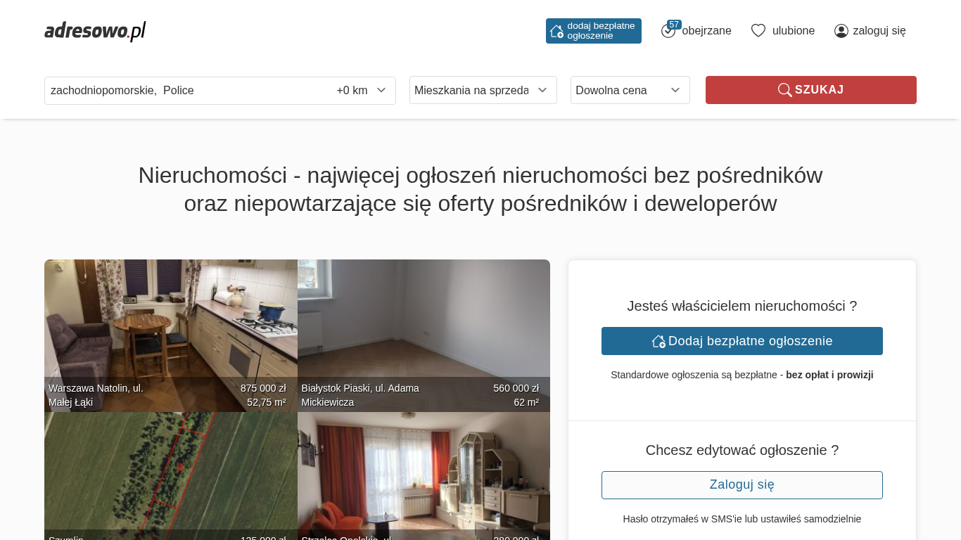This screenshot has width=961, height=540.
Task: Open the Dowolna cena price dropdown
Action: 630,90
